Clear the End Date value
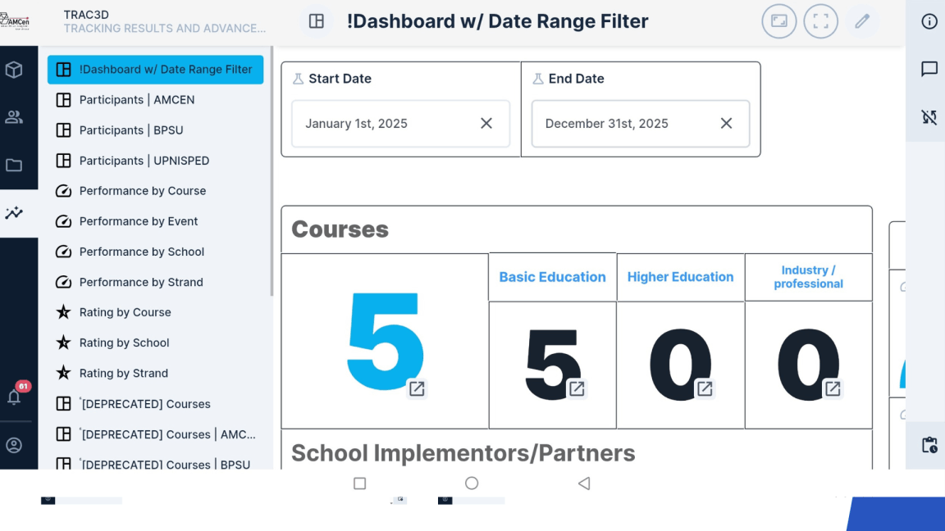The width and height of the screenshot is (945, 531). pyautogui.click(x=726, y=124)
